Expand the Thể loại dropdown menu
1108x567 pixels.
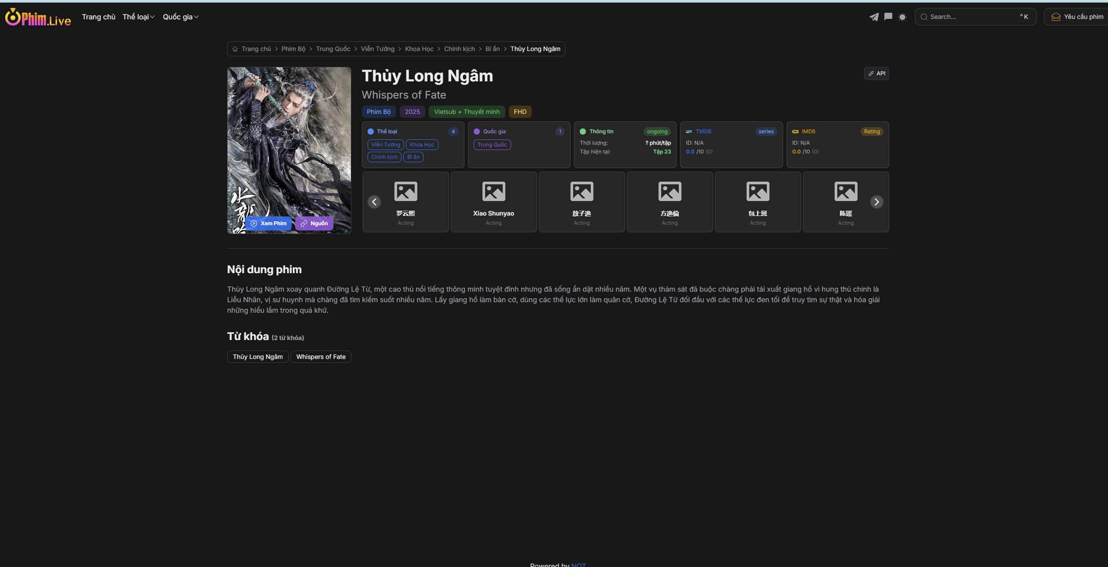click(x=138, y=17)
